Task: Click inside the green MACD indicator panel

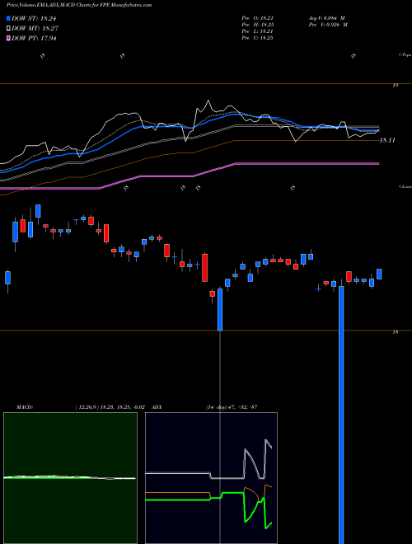Action: (x=70, y=478)
